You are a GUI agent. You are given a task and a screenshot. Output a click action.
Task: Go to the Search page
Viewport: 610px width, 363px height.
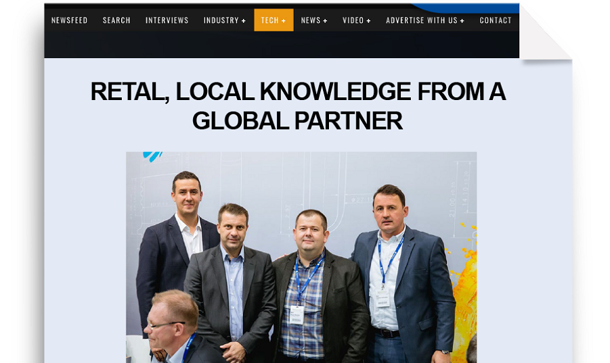[116, 20]
